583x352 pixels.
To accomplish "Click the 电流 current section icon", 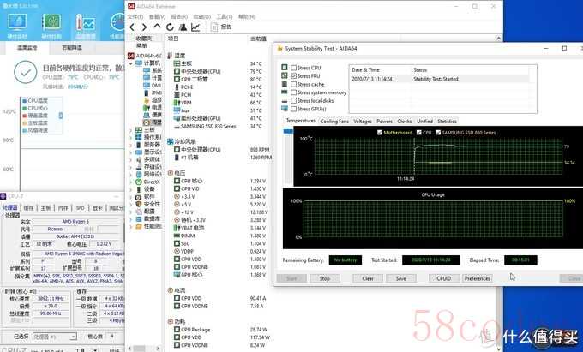I will pos(171,290).
